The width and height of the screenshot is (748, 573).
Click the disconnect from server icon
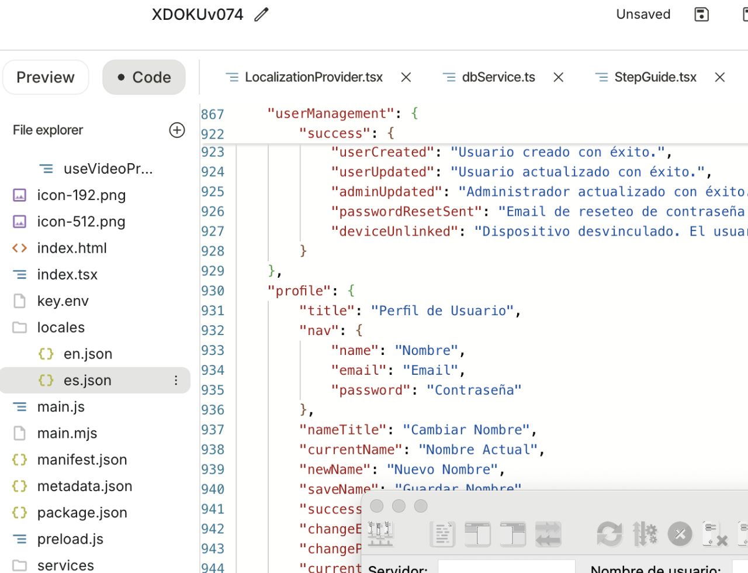714,534
